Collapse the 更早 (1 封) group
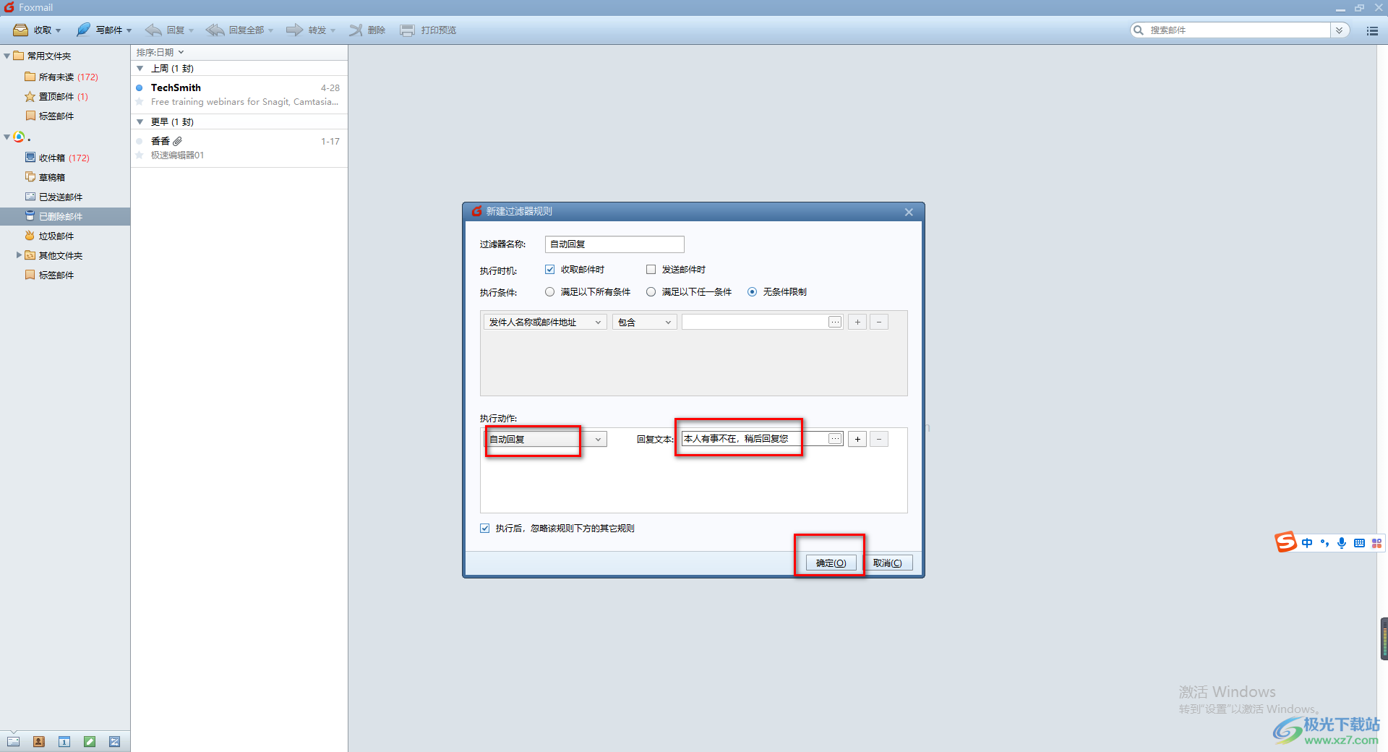The width and height of the screenshot is (1388, 752). (x=140, y=121)
